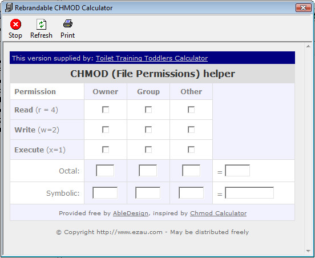This screenshot has height=258, width=315.
Task: Click the red Stop icon
Action: tap(15, 24)
